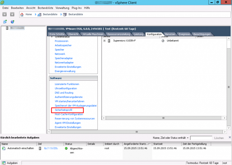
Task: Switch to the Ressourcenzuteilung tab
Action: coord(119,34)
